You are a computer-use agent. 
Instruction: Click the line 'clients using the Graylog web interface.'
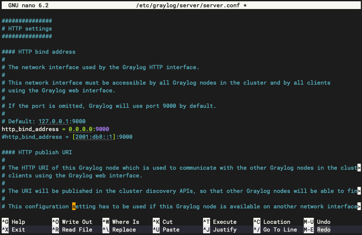coord(72,176)
